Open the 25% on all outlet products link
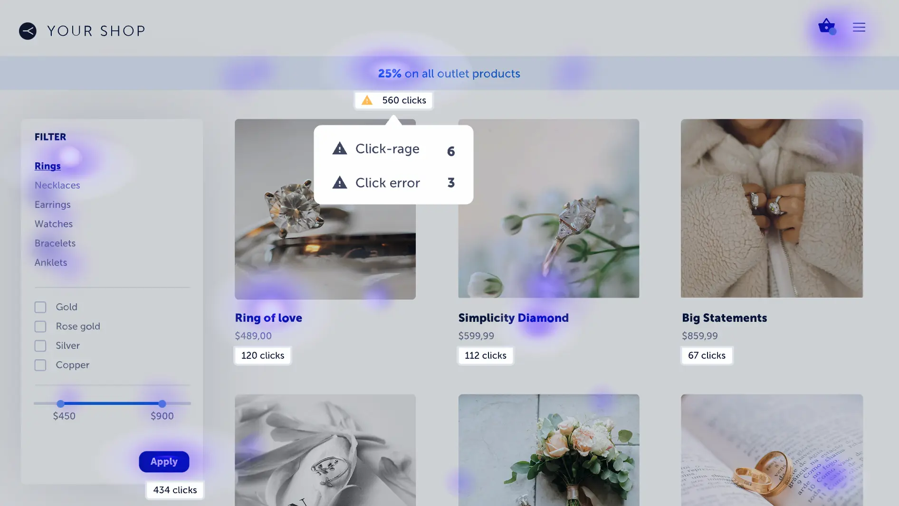This screenshot has width=899, height=506. (449, 74)
